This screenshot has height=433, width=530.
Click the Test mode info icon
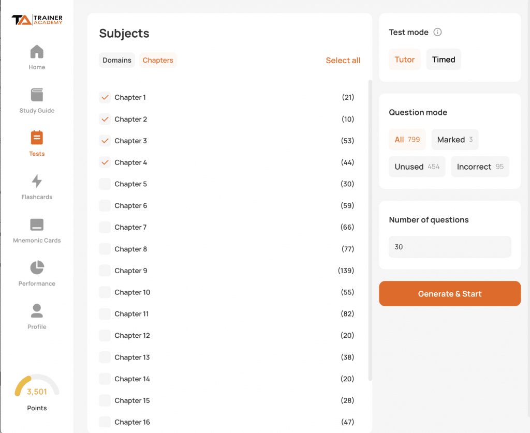click(x=437, y=32)
